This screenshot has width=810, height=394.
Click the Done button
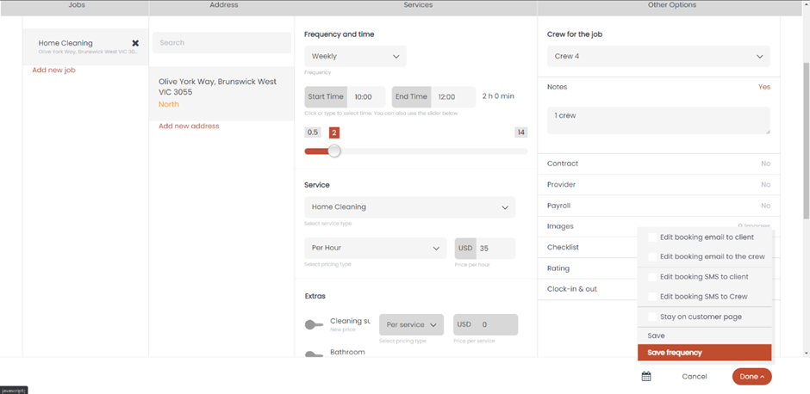pyautogui.click(x=751, y=376)
